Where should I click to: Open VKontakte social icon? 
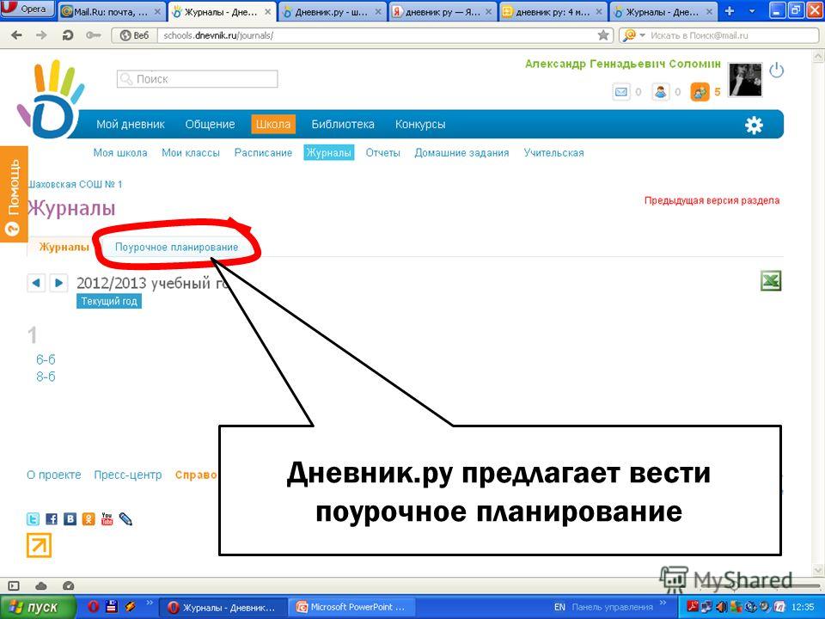pos(70,519)
